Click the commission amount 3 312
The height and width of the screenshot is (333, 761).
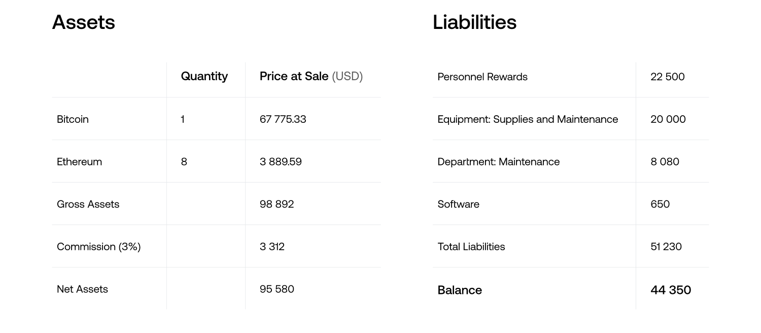[272, 247]
